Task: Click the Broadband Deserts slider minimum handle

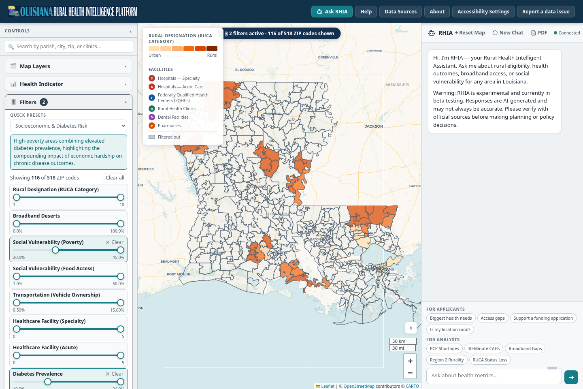Action: [x=17, y=224]
